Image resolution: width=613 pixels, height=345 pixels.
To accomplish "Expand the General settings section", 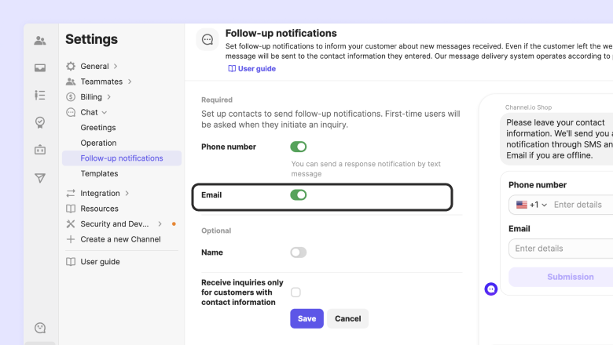I will 115,67.
